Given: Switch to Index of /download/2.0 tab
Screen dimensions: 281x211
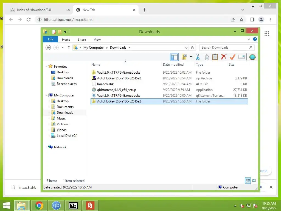Looking at the screenshot, I should coord(40,10).
